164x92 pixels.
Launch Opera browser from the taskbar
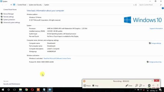[32, 90]
